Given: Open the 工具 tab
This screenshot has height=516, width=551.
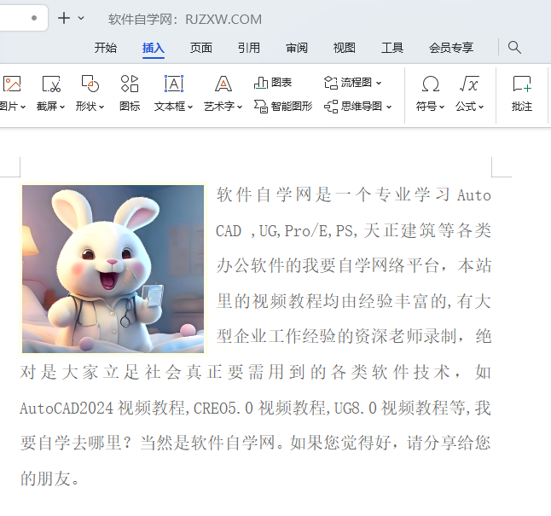Looking at the screenshot, I should (x=392, y=48).
